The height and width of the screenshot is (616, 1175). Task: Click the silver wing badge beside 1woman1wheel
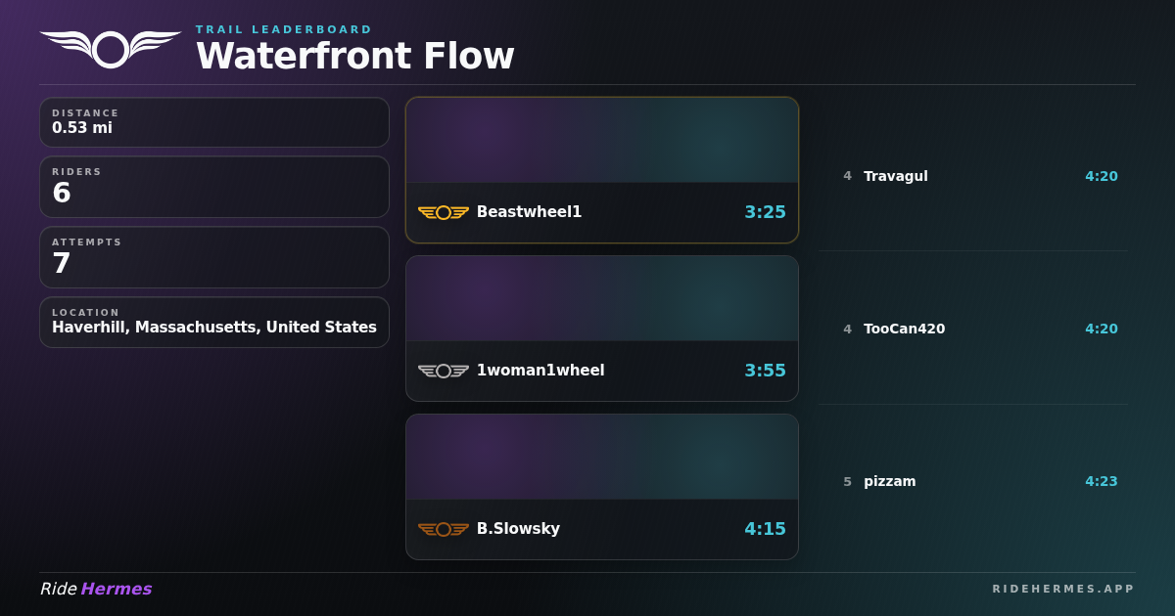[444, 371]
